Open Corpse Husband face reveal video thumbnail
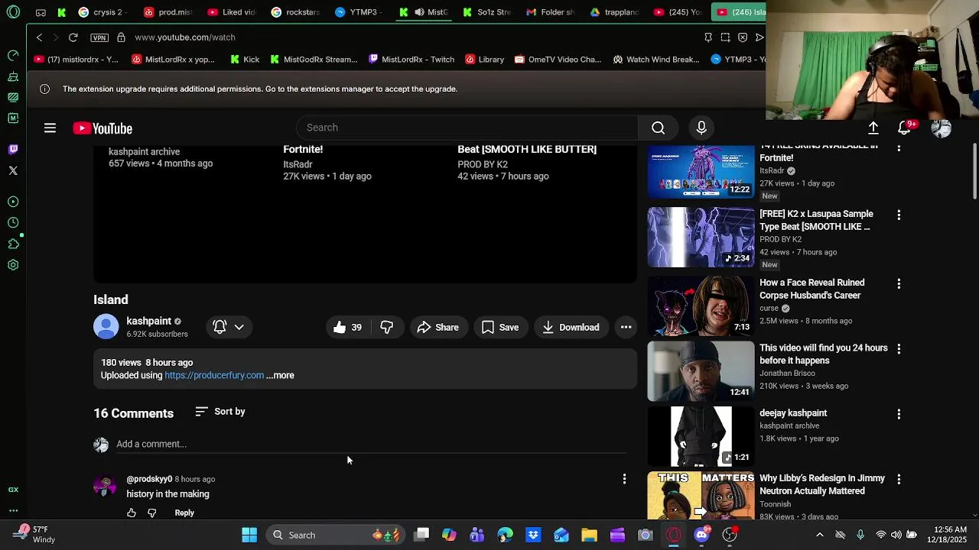 (701, 306)
